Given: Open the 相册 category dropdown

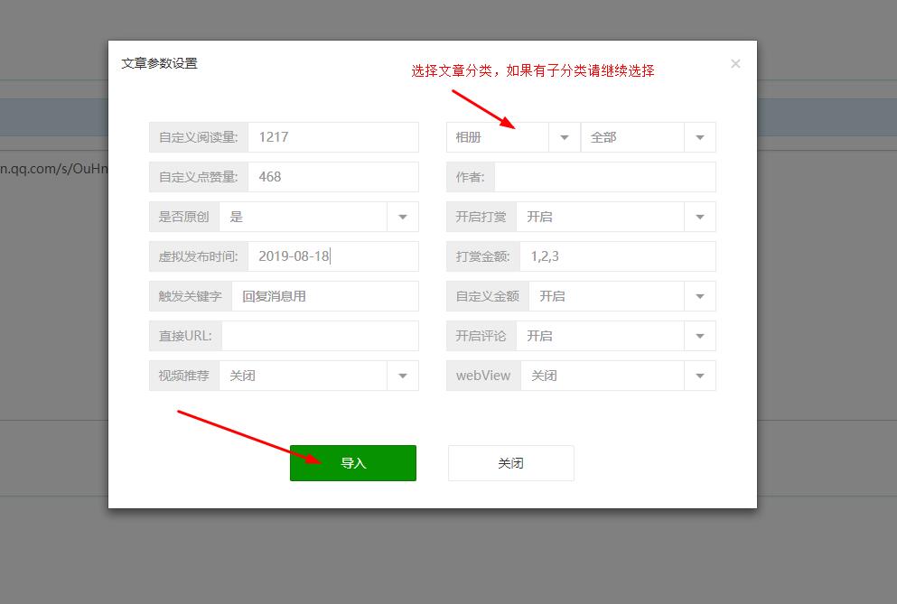Looking at the screenshot, I should pos(513,137).
